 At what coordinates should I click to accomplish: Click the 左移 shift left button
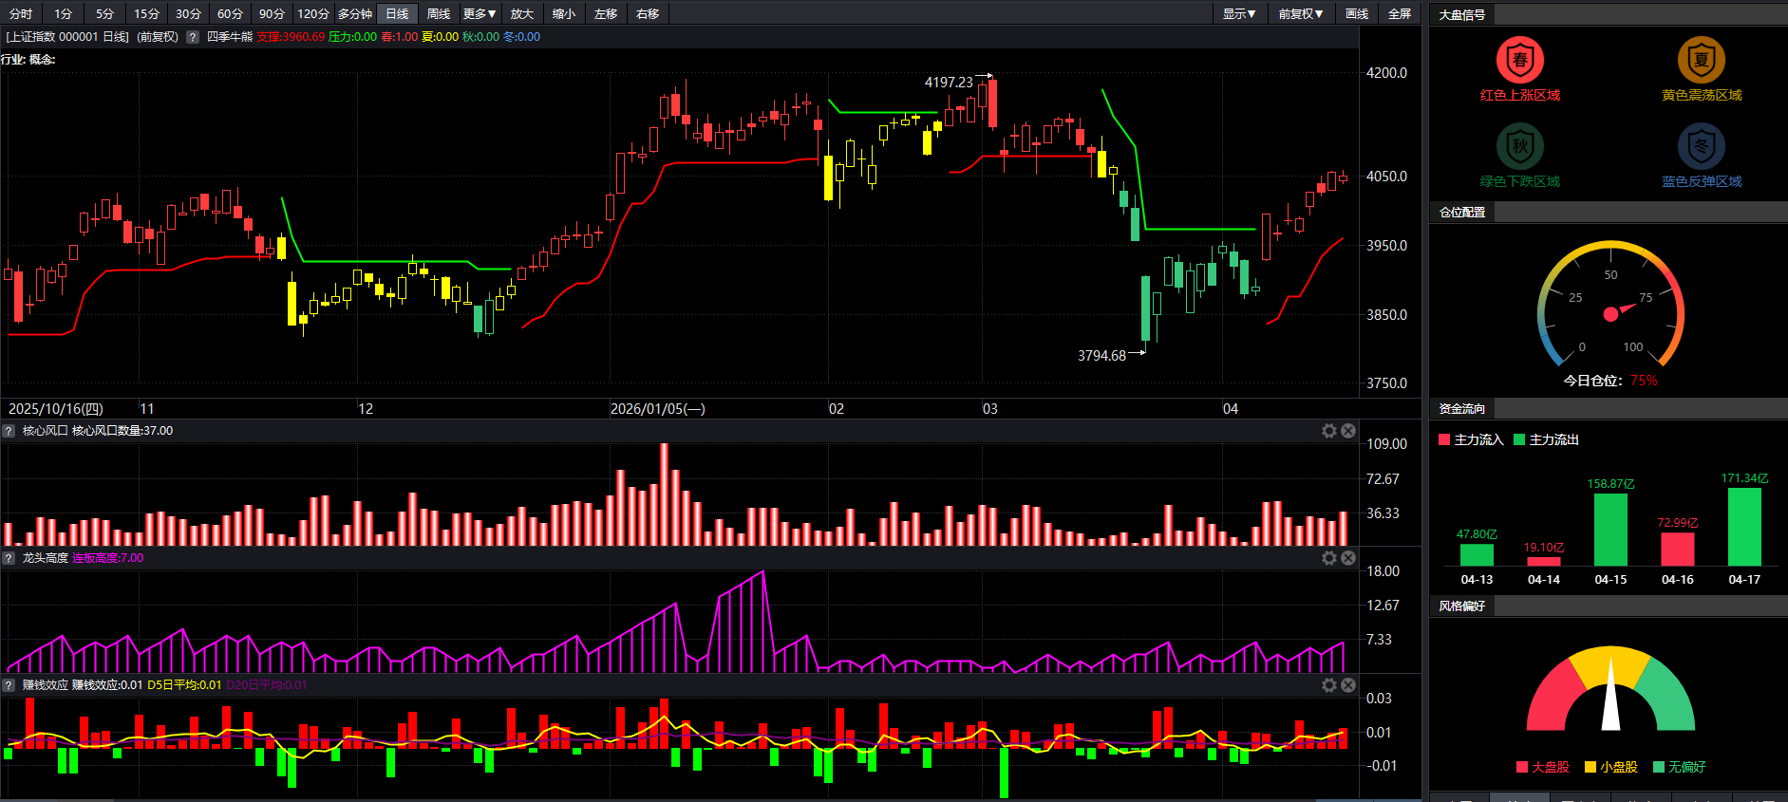point(606,13)
